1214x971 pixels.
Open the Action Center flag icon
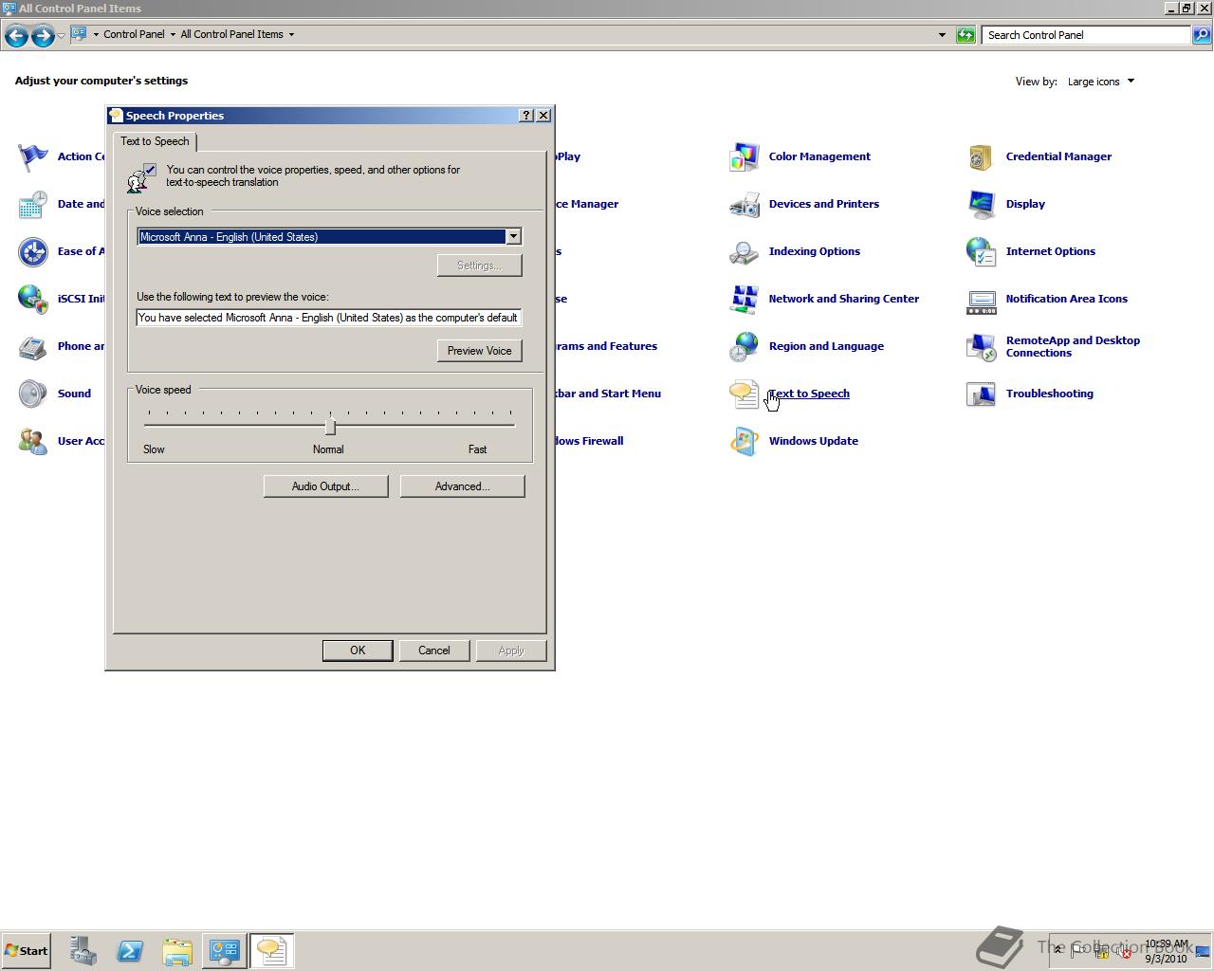click(x=33, y=156)
